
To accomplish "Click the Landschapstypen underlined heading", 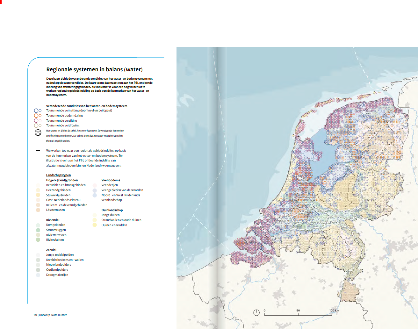I will click(x=58, y=175).
